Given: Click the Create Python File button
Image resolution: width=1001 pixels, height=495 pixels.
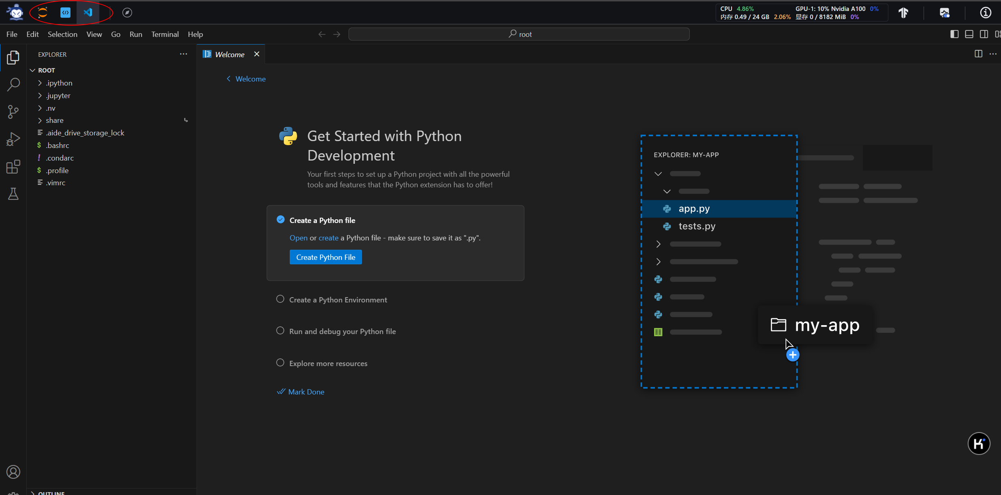Looking at the screenshot, I should [325, 257].
